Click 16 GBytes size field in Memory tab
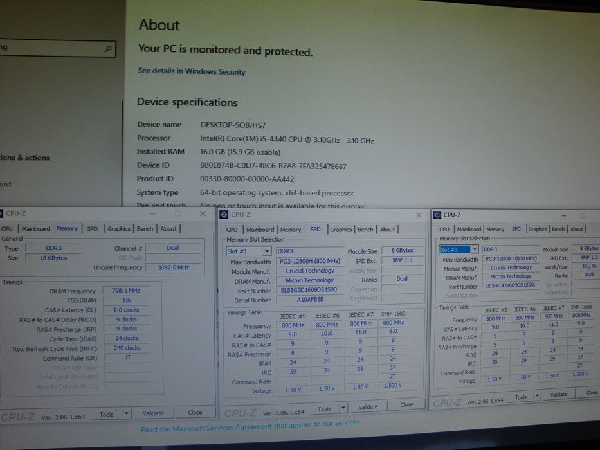The width and height of the screenshot is (600, 450). click(53, 258)
